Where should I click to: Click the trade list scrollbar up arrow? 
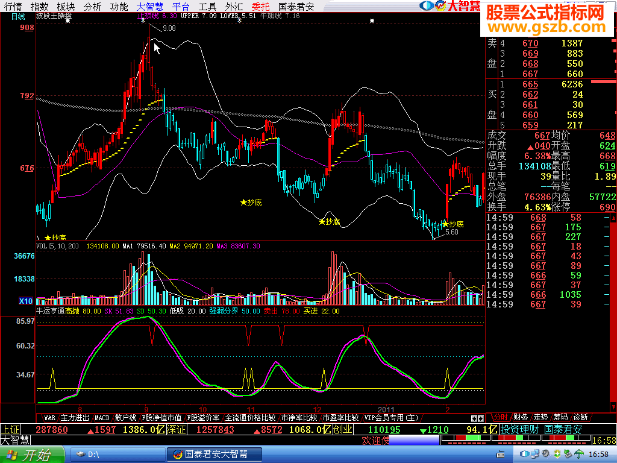point(613,218)
